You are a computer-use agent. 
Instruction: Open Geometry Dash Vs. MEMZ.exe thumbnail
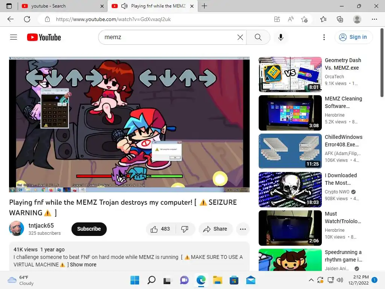coord(290,75)
